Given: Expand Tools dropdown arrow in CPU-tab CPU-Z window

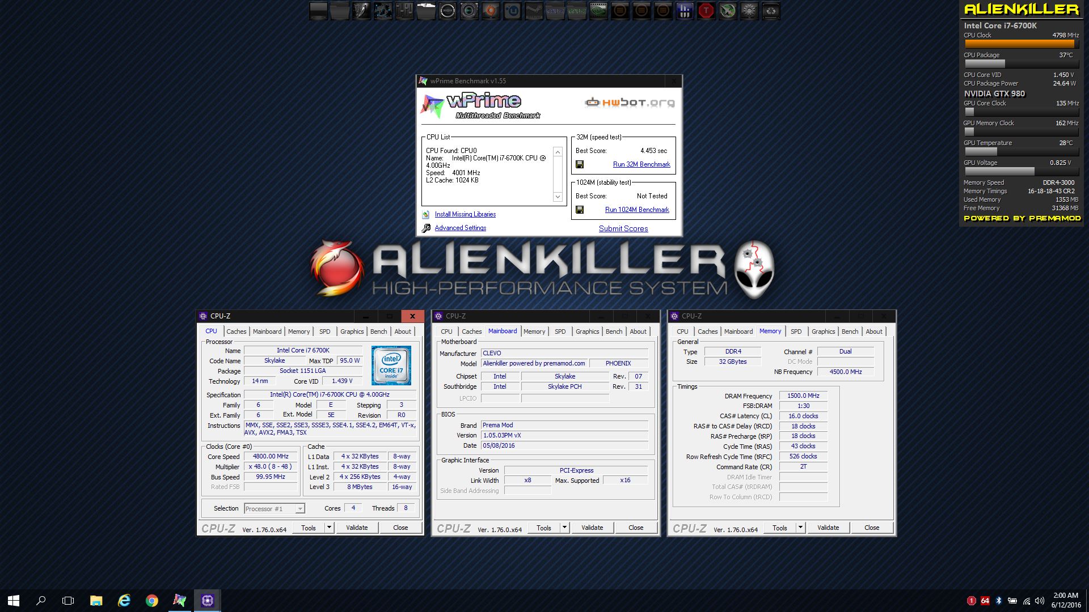Looking at the screenshot, I should pos(328,528).
